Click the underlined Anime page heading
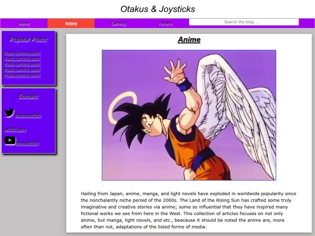315x236 pixels. tap(189, 40)
